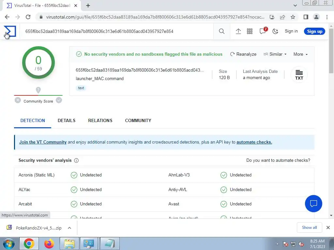Click Antiy-AVL vendor name

click(x=177, y=189)
